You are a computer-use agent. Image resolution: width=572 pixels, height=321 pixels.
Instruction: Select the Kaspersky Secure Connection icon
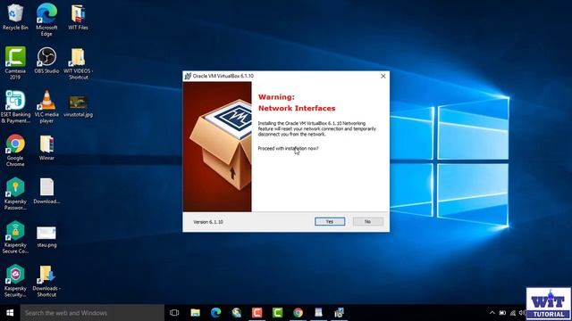pos(15,237)
